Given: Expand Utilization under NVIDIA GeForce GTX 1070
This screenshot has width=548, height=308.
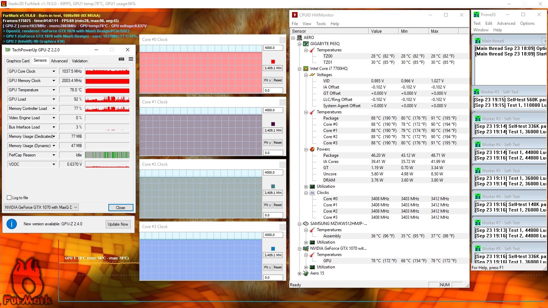Looking at the screenshot, I should (306, 267).
